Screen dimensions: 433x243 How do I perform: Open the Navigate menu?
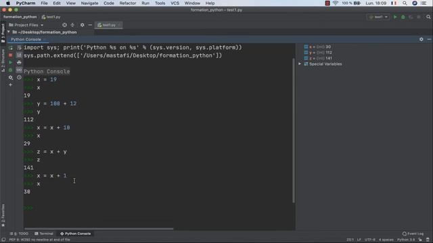pos(89,3)
